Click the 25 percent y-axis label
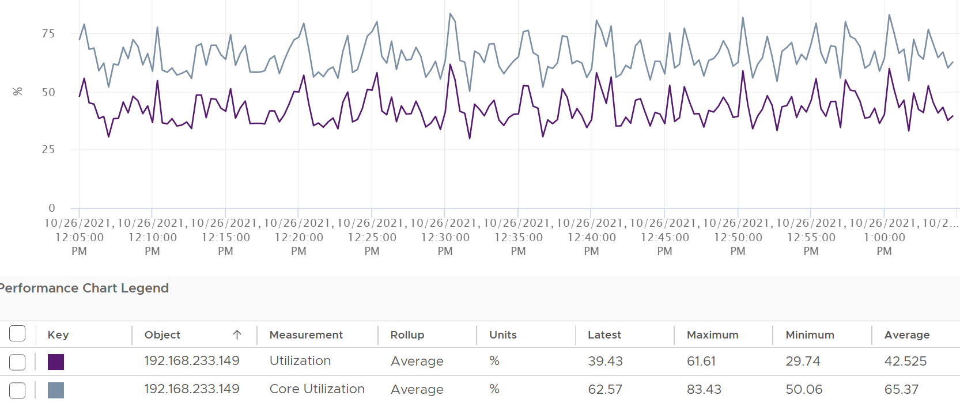 (48, 149)
